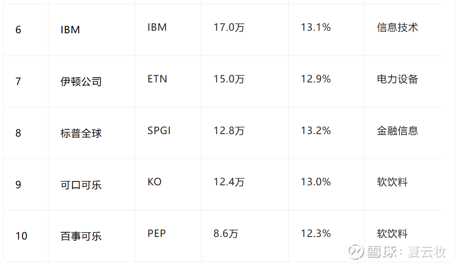This screenshot has height=266, width=459.
Task: Select the IBM ticker symbol
Action: click(x=157, y=27)
